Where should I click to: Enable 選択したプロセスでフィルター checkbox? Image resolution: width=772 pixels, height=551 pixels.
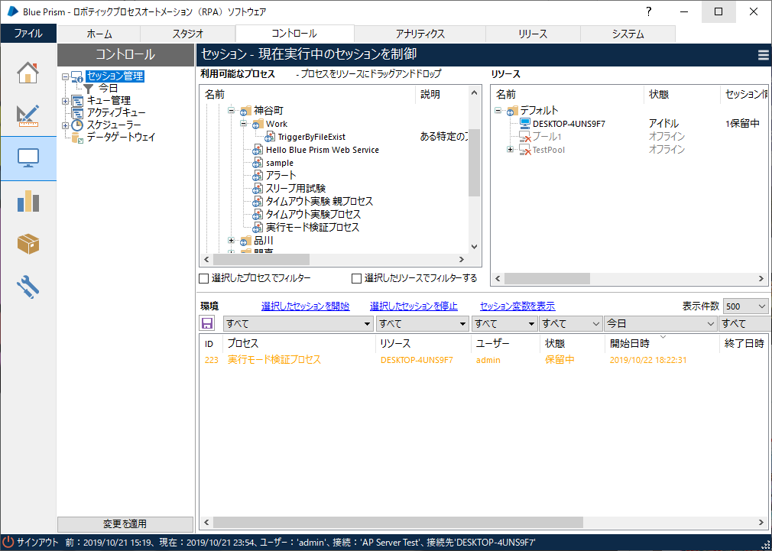pos(203,279)
